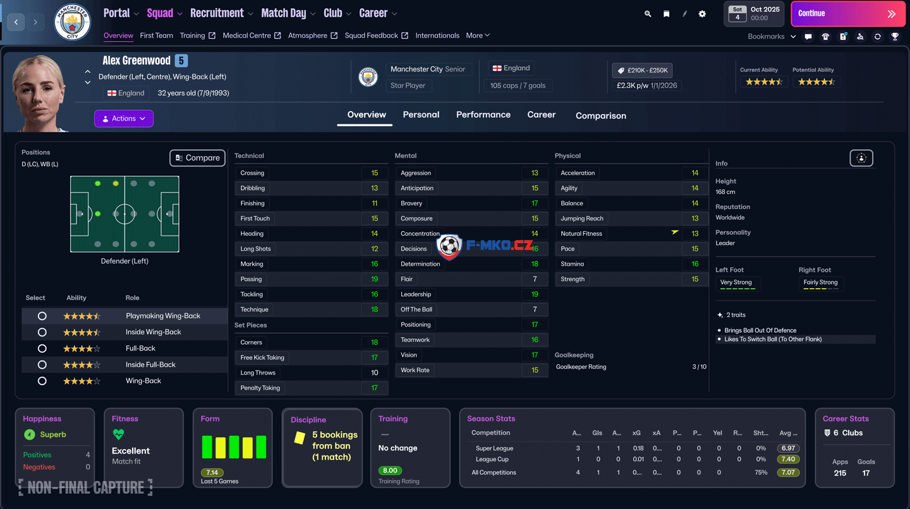Click the Superb happiness icon
910x509 pixels.
pyautogui.click(x=29, y=434)
